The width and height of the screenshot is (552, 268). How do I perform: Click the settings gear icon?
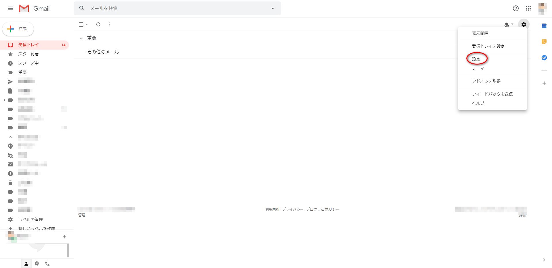[524, 24]
